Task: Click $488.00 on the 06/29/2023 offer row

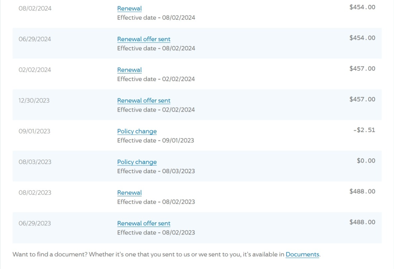Action: coord(362,222)
